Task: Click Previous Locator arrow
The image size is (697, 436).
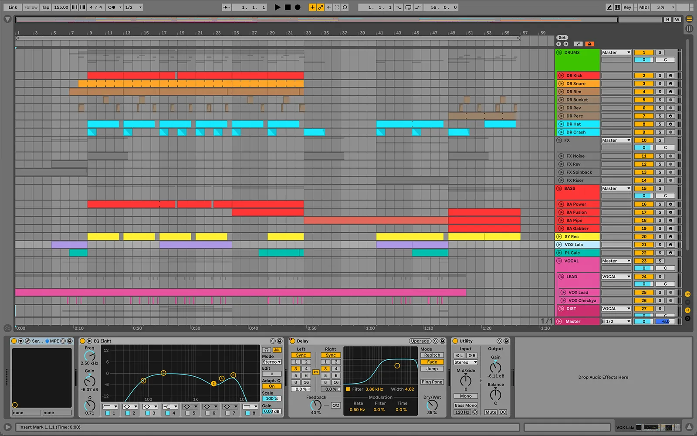Action: coord(559,44)
